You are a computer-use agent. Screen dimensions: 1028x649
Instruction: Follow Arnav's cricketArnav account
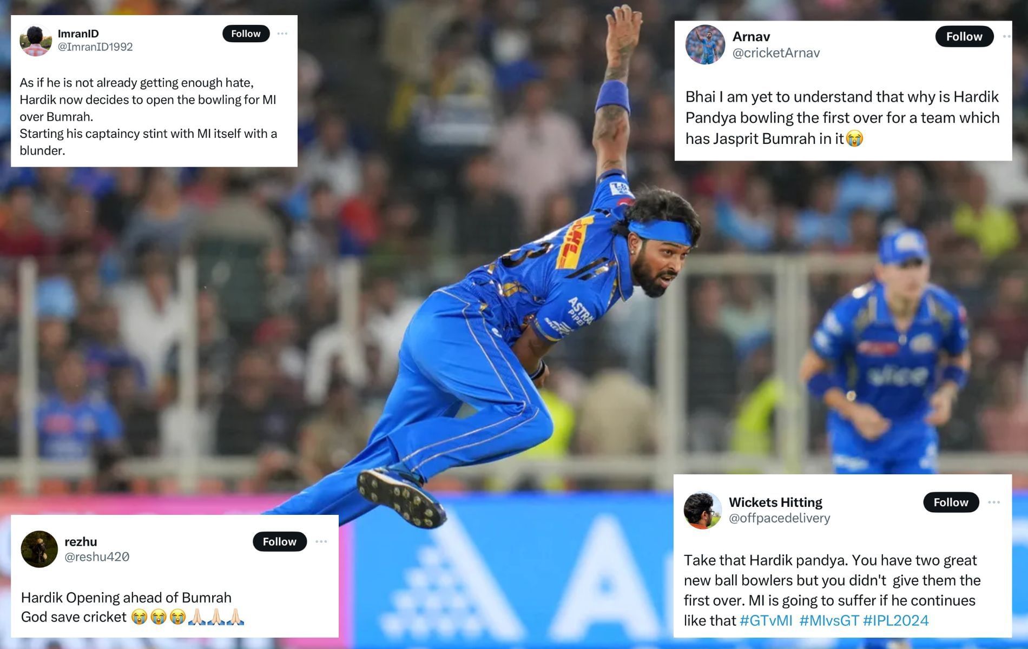964,36
